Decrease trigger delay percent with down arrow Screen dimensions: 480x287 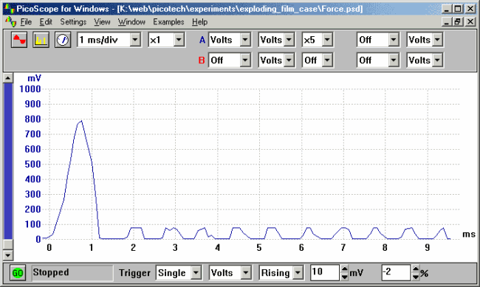tap(416, 277)
